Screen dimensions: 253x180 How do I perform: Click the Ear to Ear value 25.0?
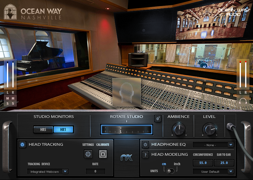[224, 163]
